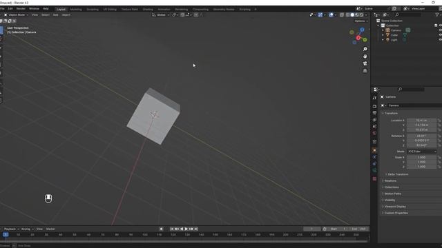Open object types visibility dropdown
The height and width of the screenshot is (248, 442).
tap(312, 15)
